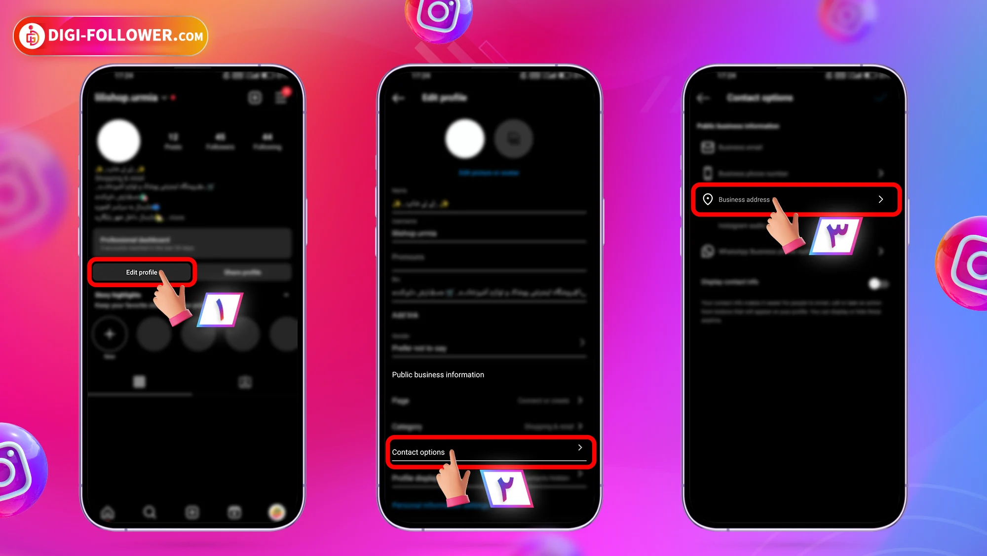Tap Business address option
Viewport: 987px width, 556px height.
click(797, 199)
